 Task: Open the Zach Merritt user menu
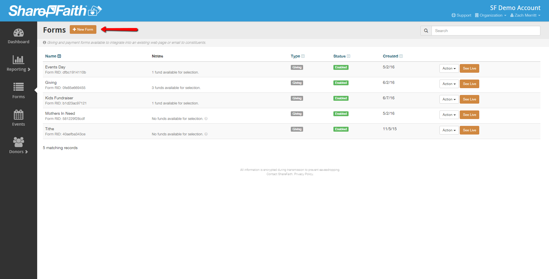point(525,15)
